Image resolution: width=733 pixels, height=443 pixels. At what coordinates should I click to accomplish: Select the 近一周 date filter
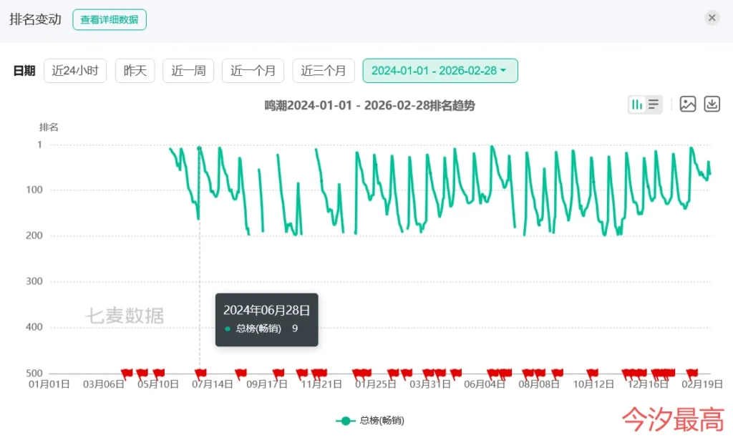[x=188, y=71]
